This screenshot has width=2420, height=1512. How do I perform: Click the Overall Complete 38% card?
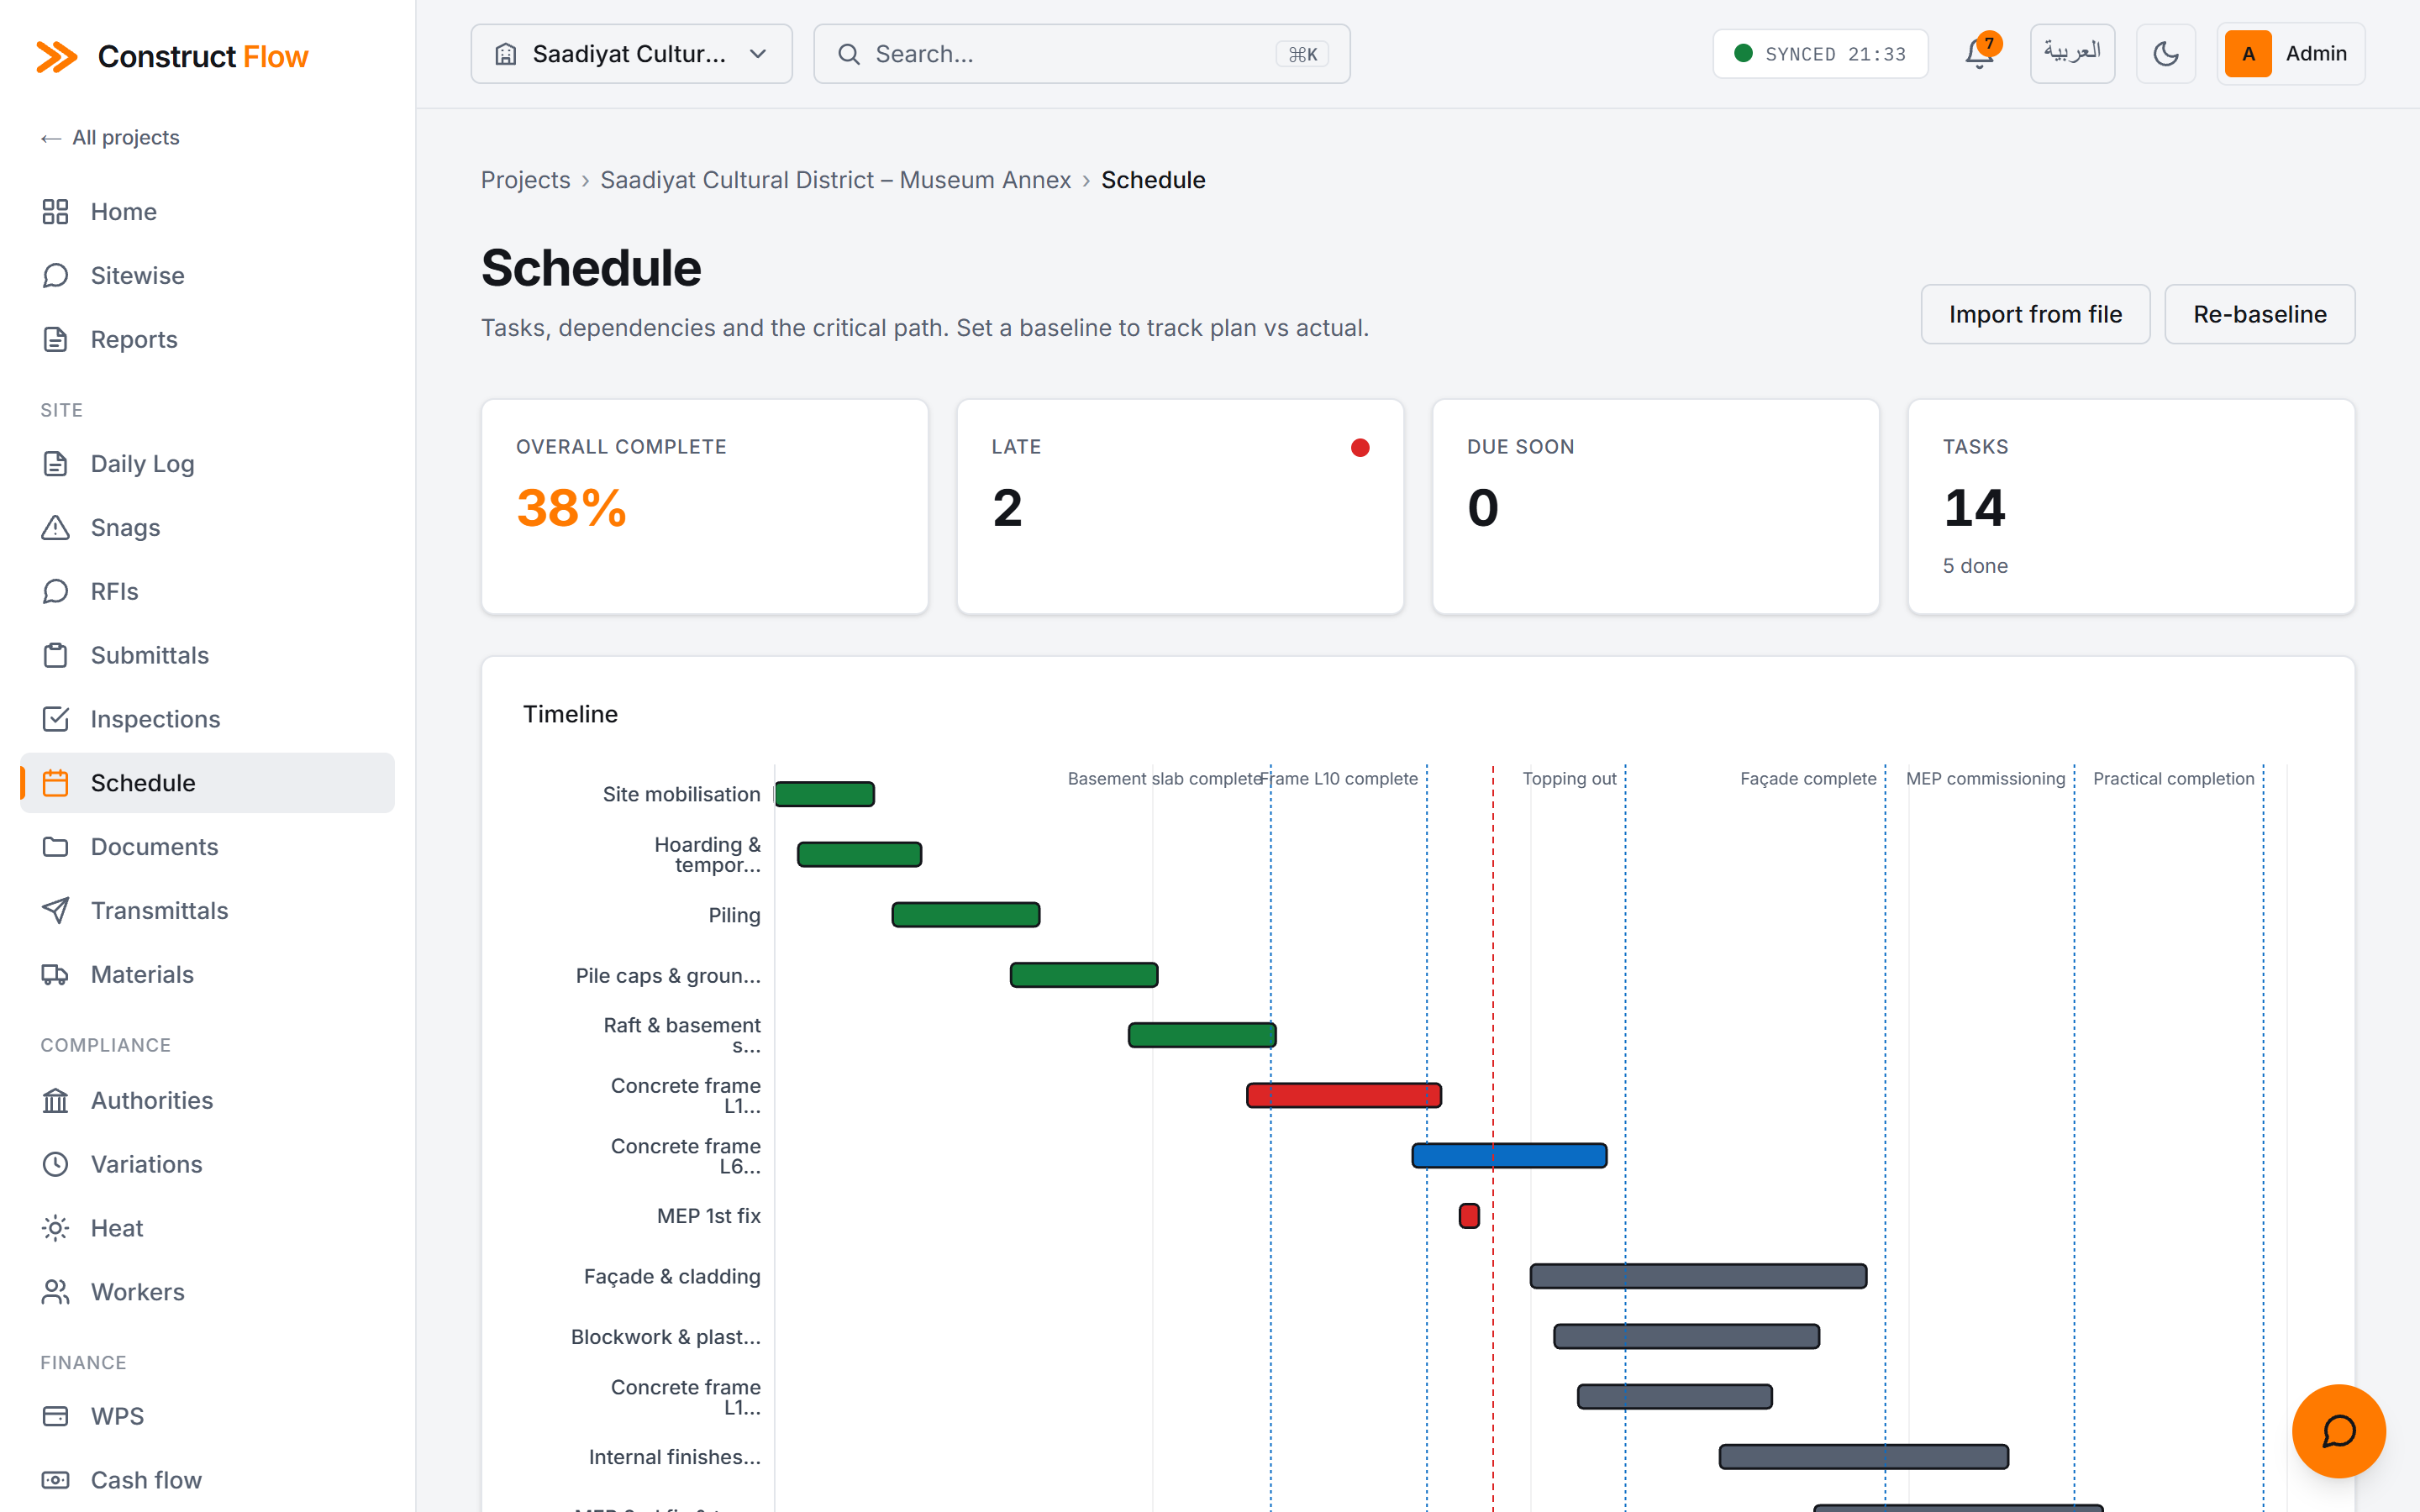tap(705, 507)
